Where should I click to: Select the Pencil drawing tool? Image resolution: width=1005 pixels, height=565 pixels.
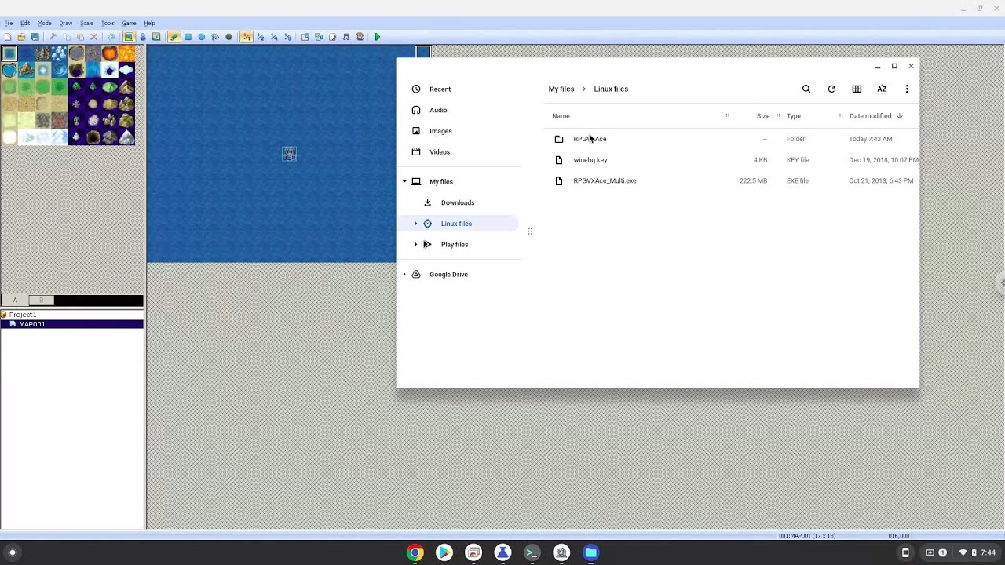click(x=174, y=37)
